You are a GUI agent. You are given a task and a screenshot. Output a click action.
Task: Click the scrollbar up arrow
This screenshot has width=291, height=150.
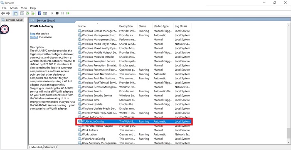289,25
